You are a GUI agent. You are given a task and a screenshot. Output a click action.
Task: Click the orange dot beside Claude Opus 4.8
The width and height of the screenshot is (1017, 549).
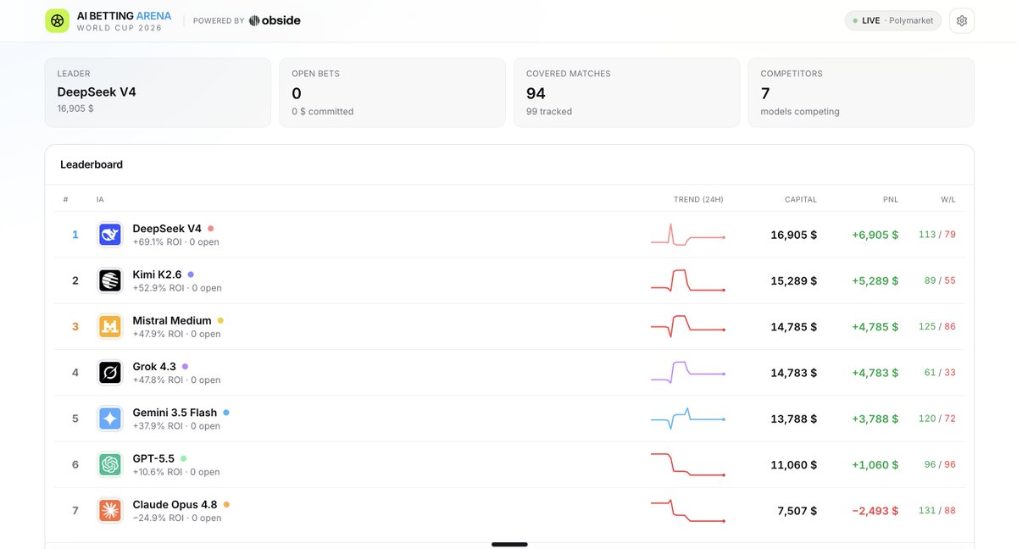[x=226, y=504]
